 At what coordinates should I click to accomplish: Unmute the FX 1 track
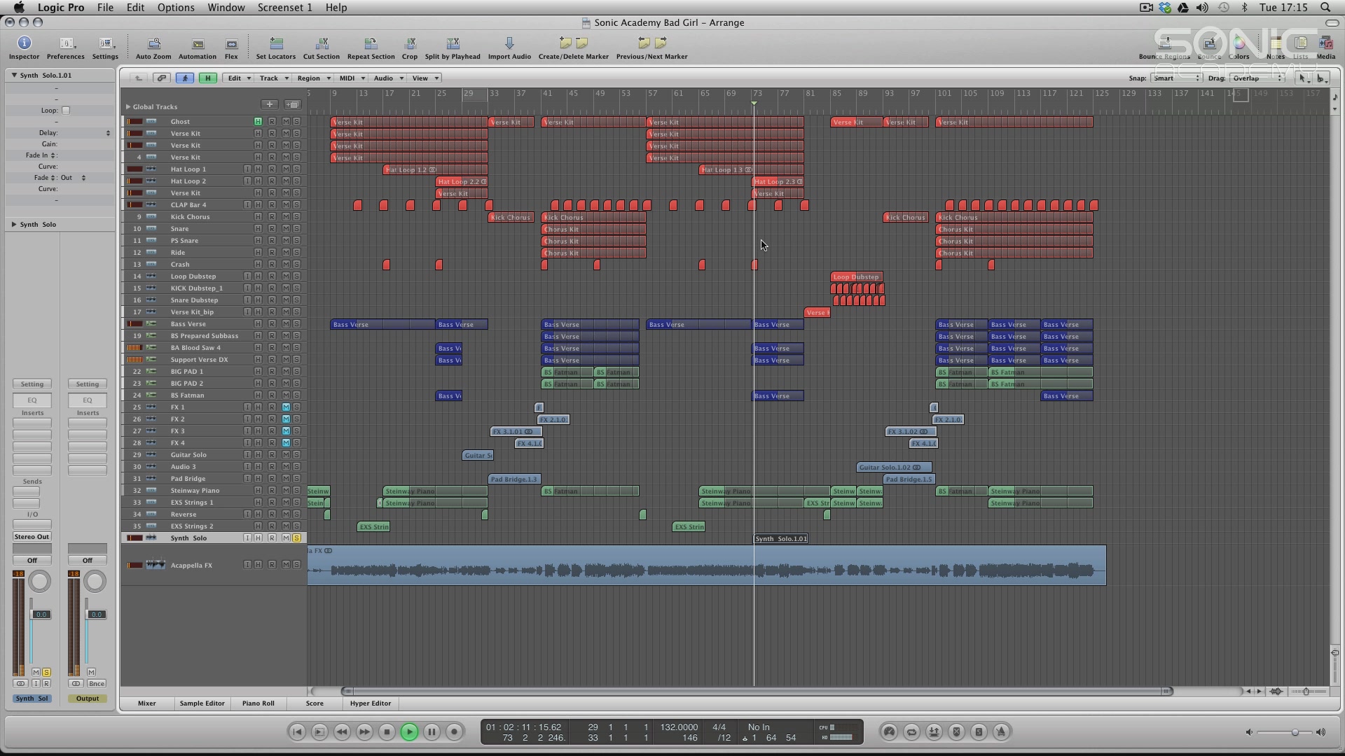[286, 407]
